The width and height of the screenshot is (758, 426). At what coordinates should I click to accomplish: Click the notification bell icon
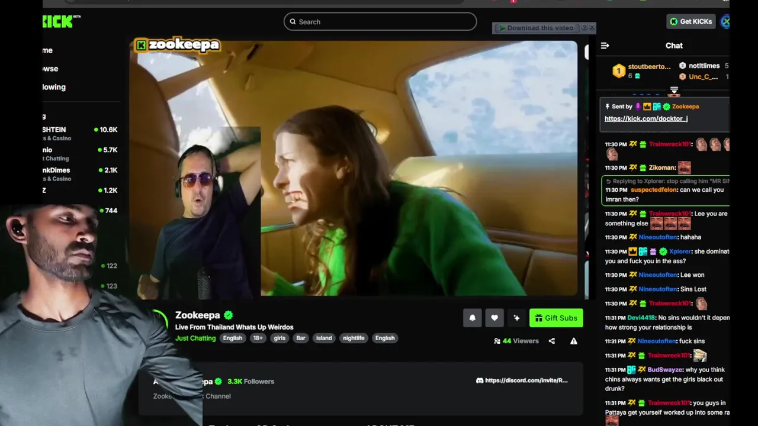click(x=473, y=318)
